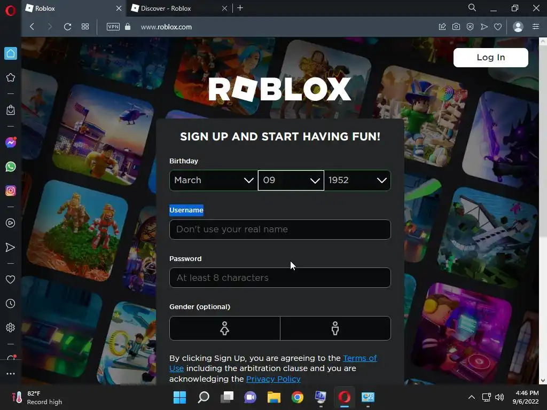The width and height of the screenshot is (547, 410).
Task: Open sidebar three-dots setup menu
Action: click(x=11, y=374)
